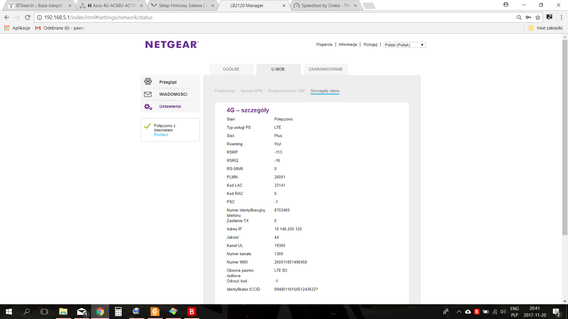568x319 pixels.
Task: Open Windows taskbar search
Action: pyautogui.click(x=27, y=311)
